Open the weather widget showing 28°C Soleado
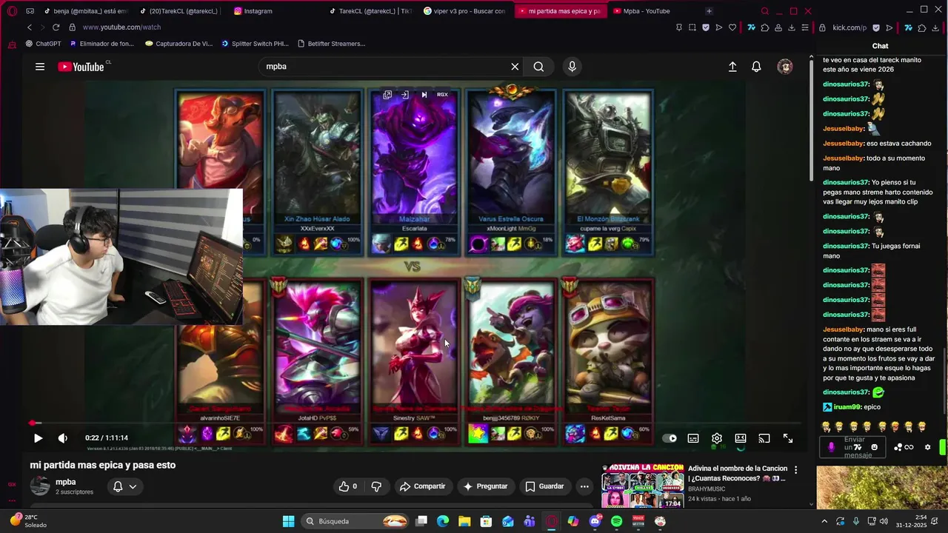 30,521
